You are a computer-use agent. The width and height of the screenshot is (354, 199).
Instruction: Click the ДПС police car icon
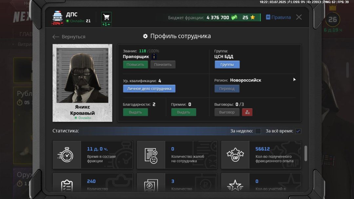pos(57,16)
